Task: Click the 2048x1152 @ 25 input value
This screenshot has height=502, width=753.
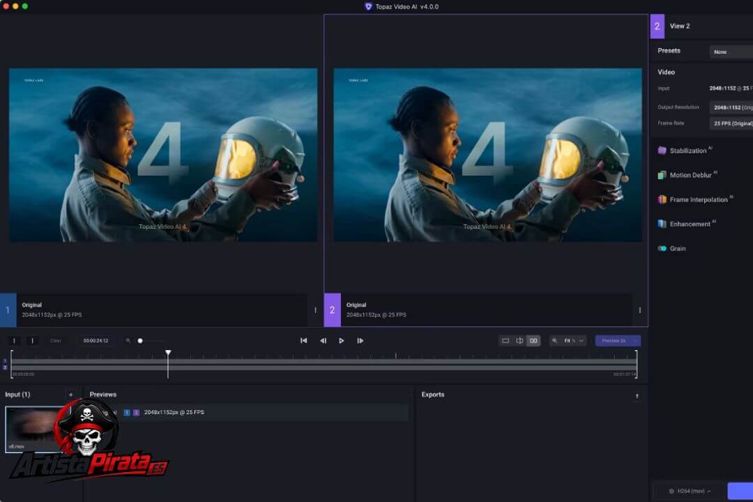Action: click(x=731, y=89)
